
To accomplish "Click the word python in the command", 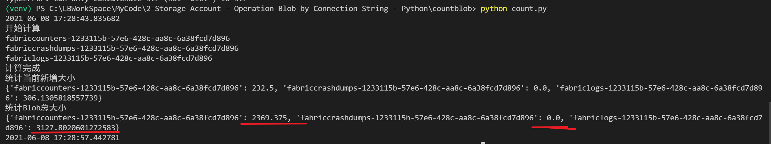I will click(494, 9).
